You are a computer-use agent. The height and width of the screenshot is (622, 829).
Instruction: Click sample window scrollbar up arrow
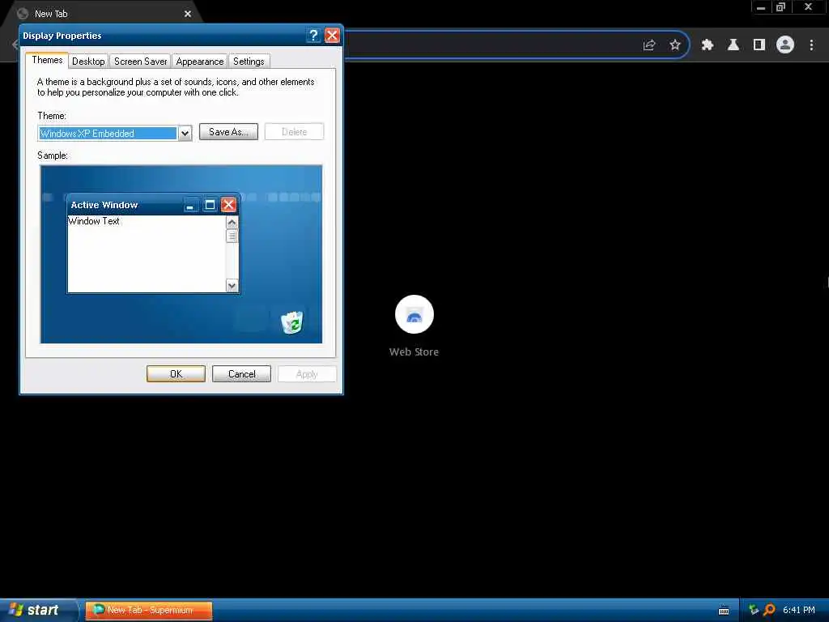tap(232, 223)
